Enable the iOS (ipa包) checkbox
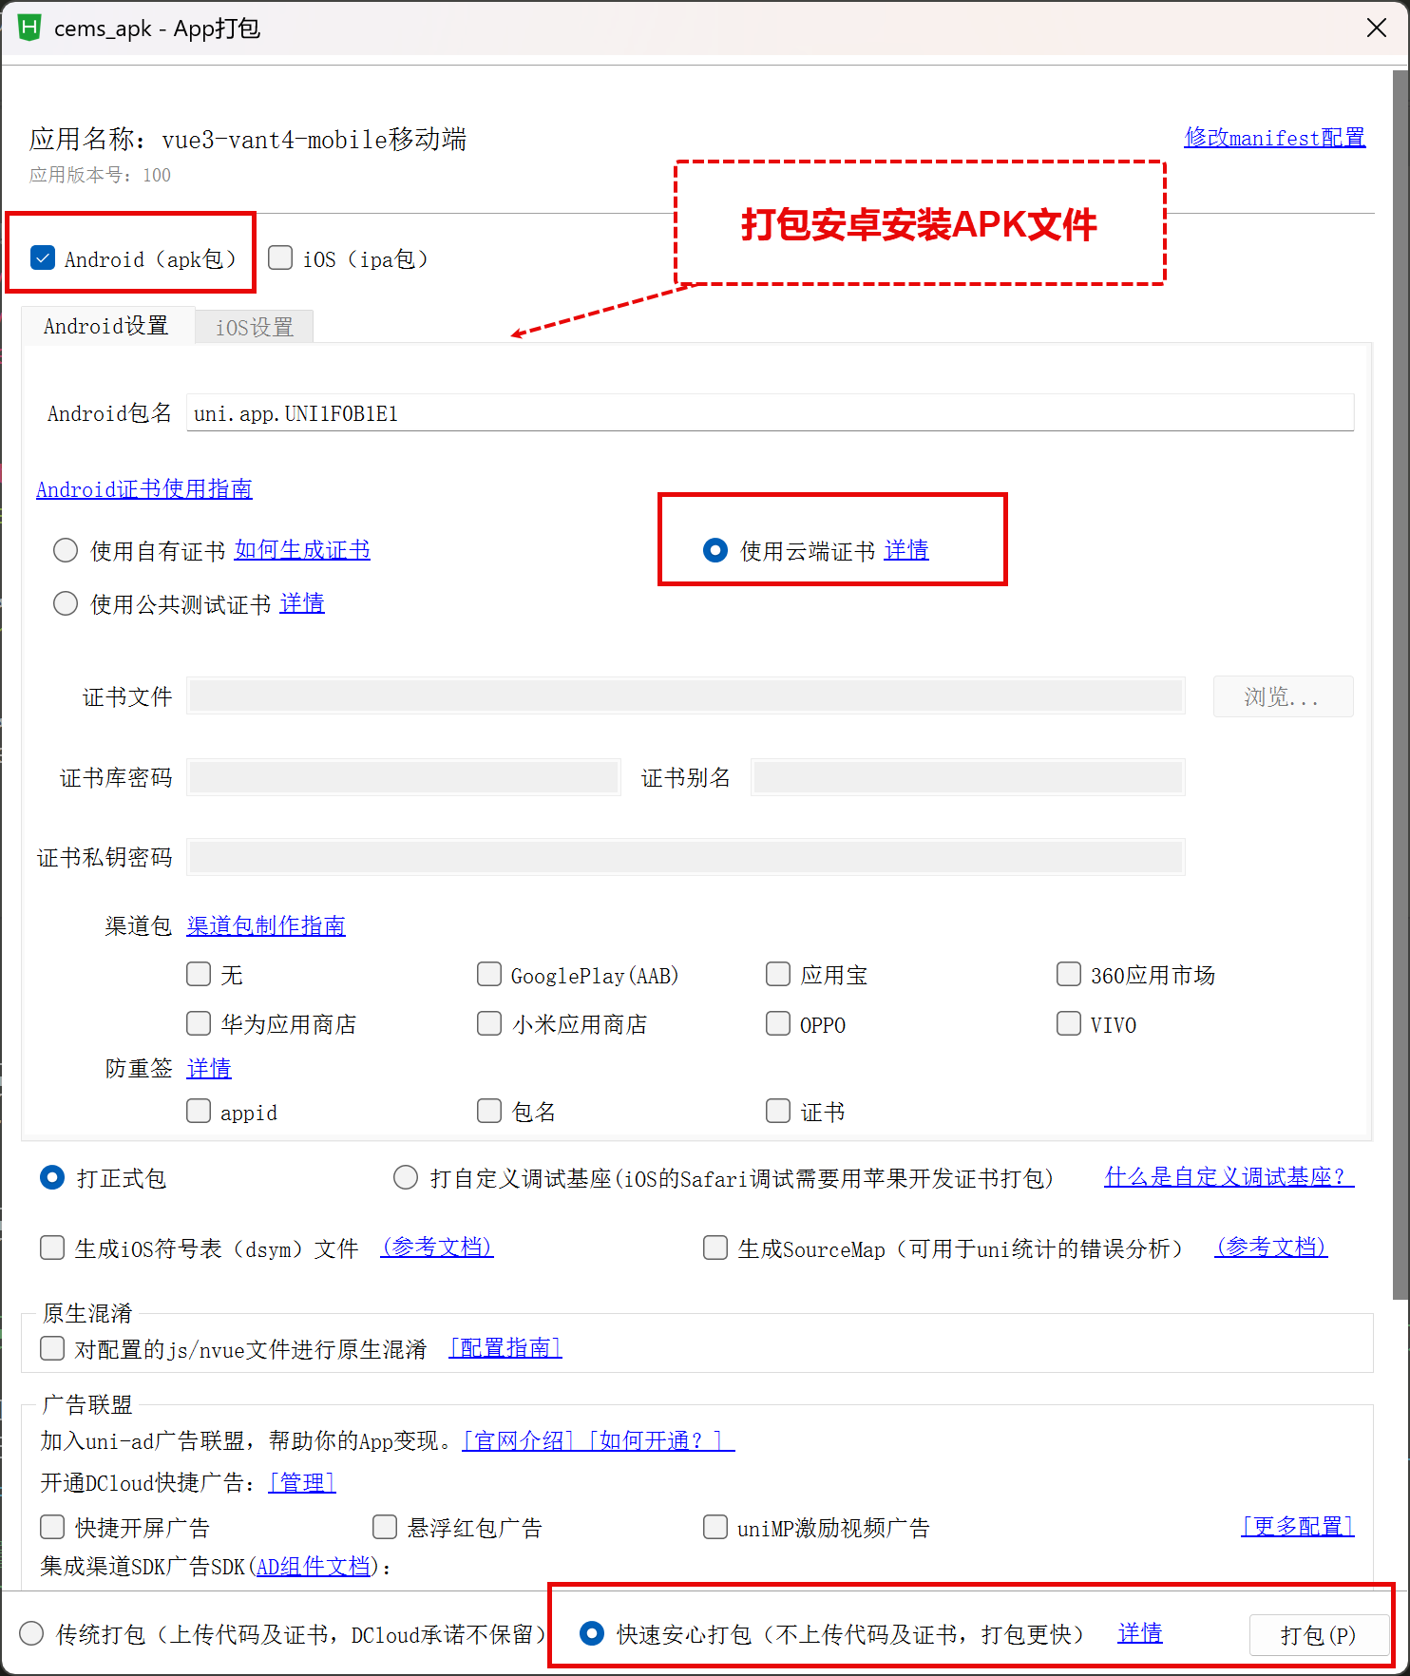 pyautogui.click(x=280, y=258)
